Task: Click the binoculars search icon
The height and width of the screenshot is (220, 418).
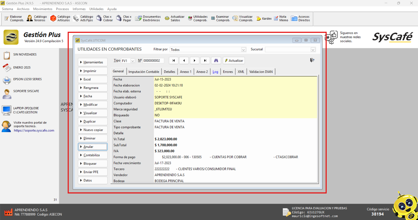Action: 216,60
